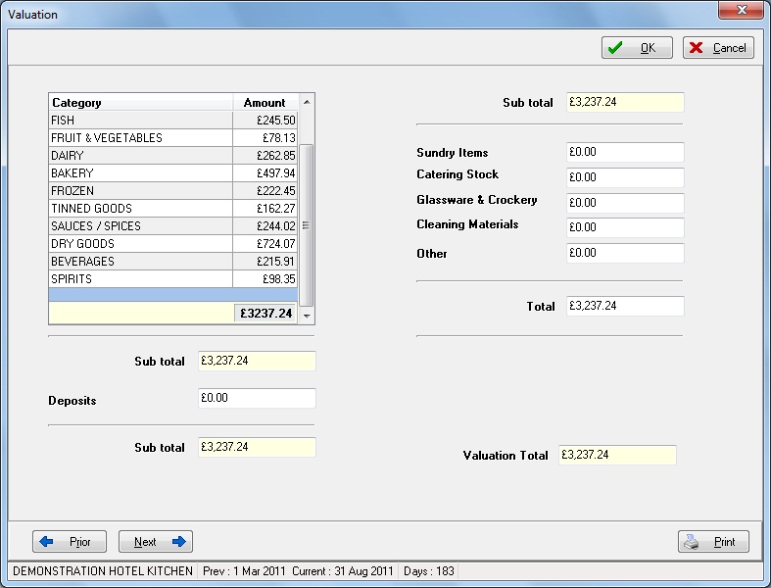Click the Deposits input field

(257, 398)
